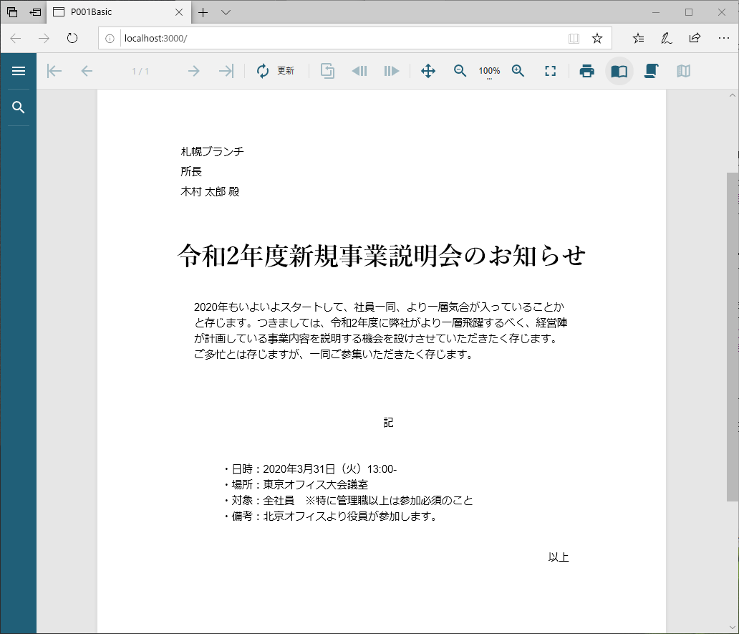Go to next page of report
Viewport: 739px width, 634px height.
point(193,71)
